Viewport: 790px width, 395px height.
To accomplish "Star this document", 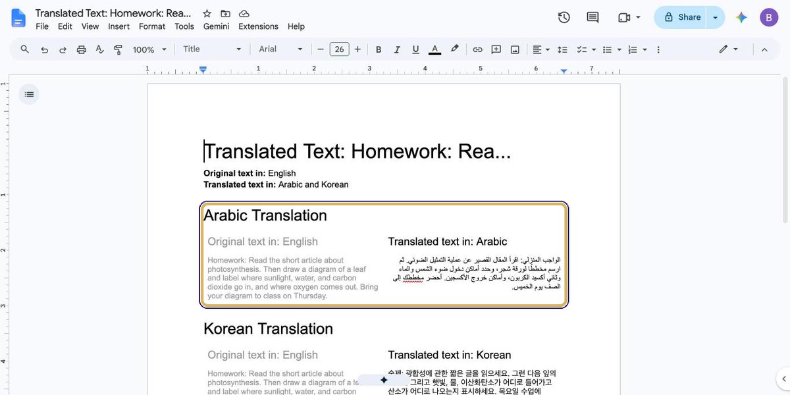I will click(x=207, y=13).
